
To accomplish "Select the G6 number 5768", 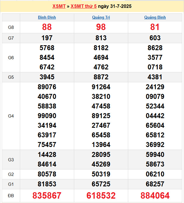I will tap(47, 48).
